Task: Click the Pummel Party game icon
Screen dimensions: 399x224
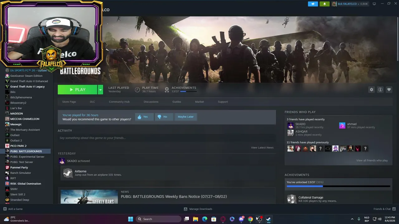Action: [x=7, y=167]
